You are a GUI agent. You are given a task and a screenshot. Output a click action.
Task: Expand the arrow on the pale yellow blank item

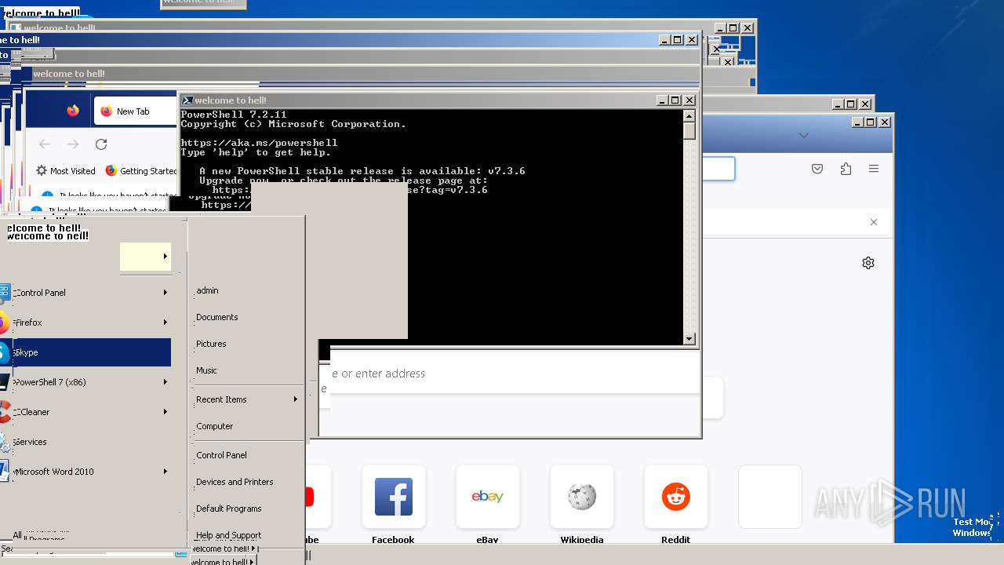166,257
